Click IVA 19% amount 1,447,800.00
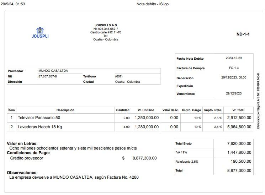 pos(239,152)
